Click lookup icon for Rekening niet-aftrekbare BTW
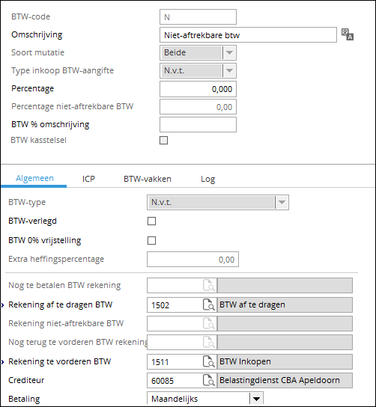376x407 pixels. (209, 323)
